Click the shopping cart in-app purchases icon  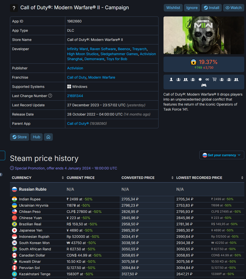[x=215, y=79]
